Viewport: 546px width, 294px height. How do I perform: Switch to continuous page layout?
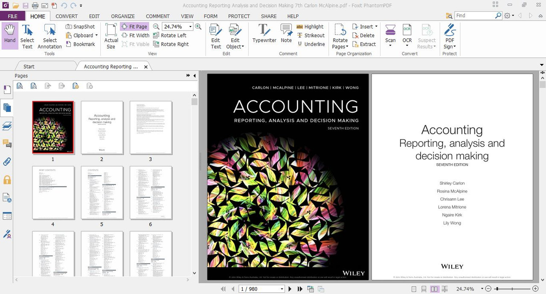click(x=424, y=289)
